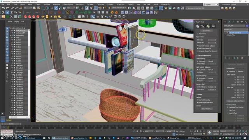The width and height of the screenshot is (249, 140).
Task: Expand the Editable Poly modifier entry
Action: pos(225,35)
